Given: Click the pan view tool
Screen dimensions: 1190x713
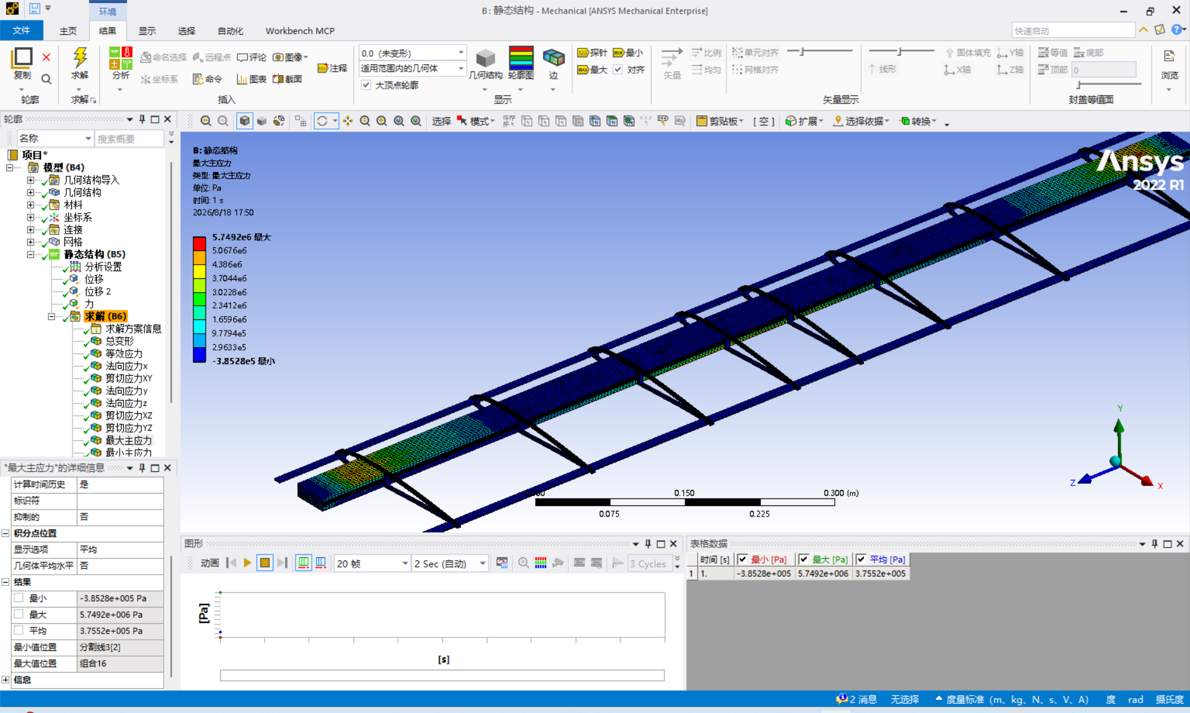Looking at the screenshot, I should point(348,122).
